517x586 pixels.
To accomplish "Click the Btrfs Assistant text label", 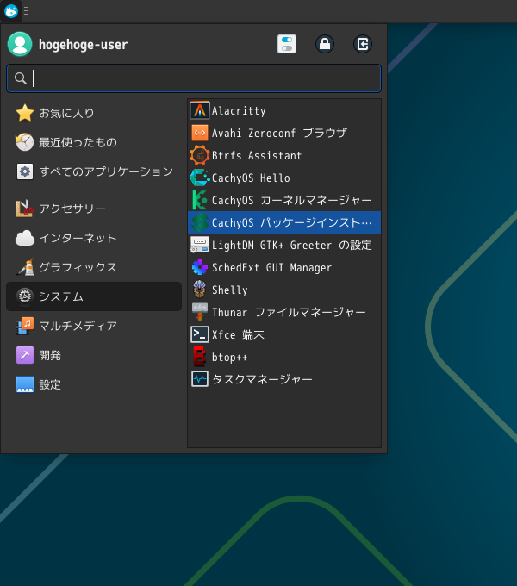I will [x=257, y=155].
